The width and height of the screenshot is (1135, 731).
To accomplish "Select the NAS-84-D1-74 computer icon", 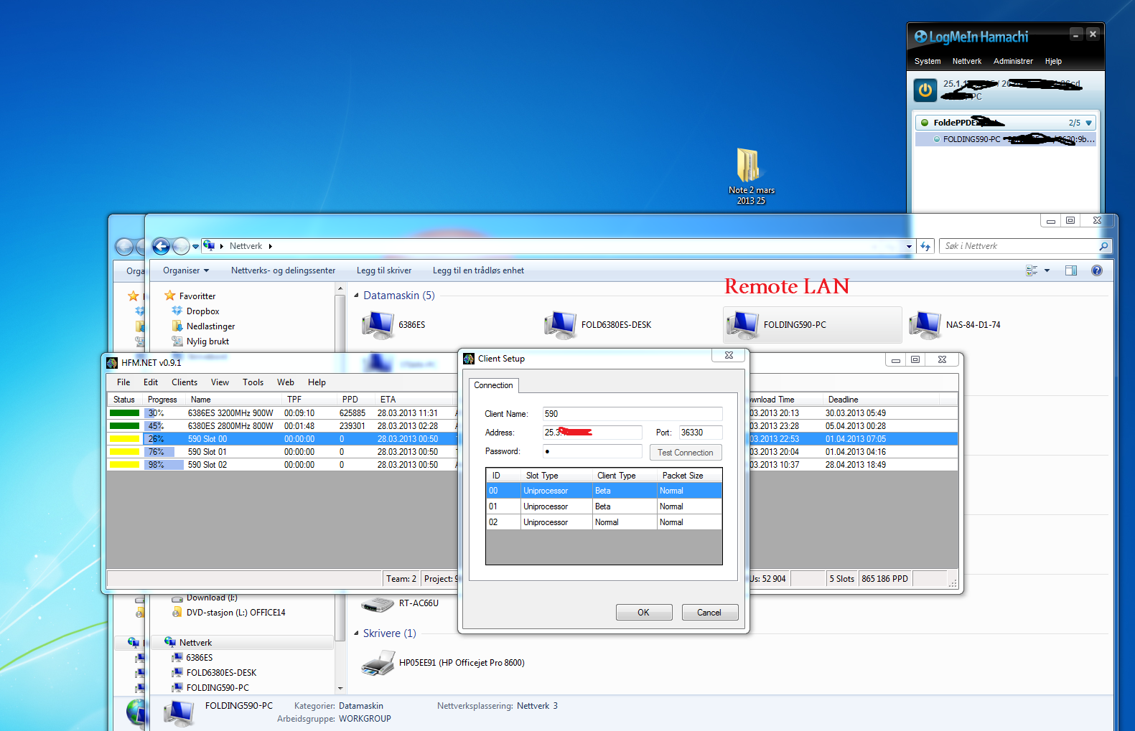I will pos(955,325).
